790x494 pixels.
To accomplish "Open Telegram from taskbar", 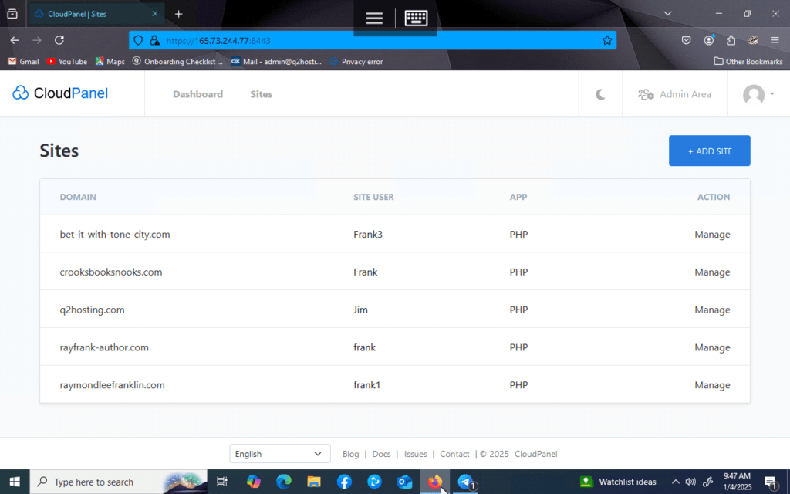I will (465, 482).
